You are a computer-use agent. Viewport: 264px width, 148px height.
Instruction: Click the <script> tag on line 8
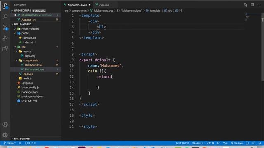(88, 55)
